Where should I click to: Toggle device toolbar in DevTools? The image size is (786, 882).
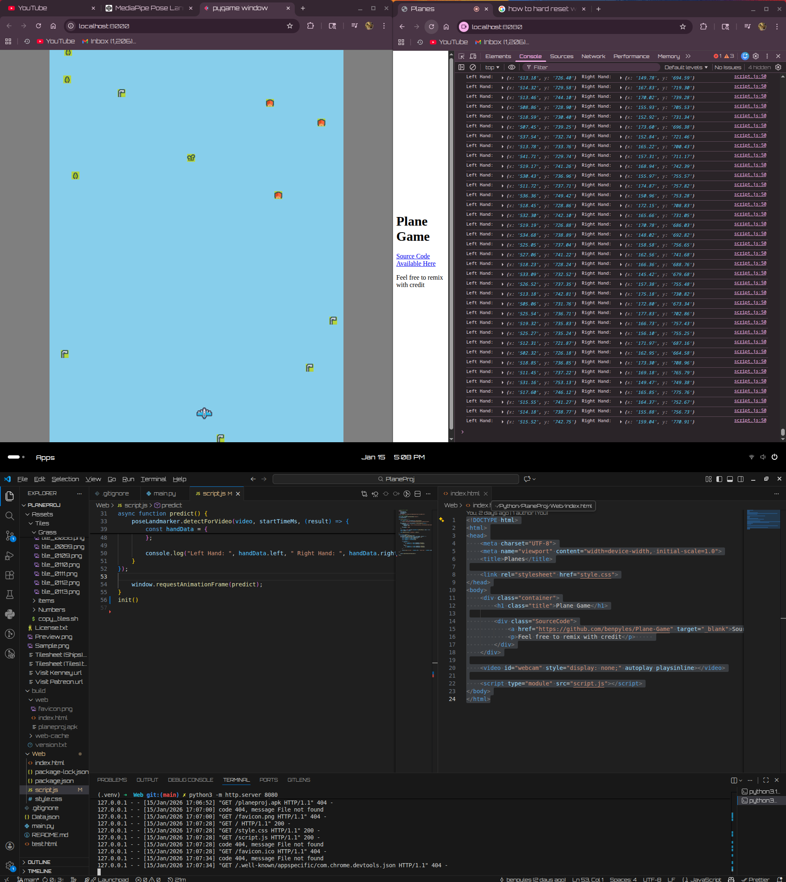click(x=473, y=56)
